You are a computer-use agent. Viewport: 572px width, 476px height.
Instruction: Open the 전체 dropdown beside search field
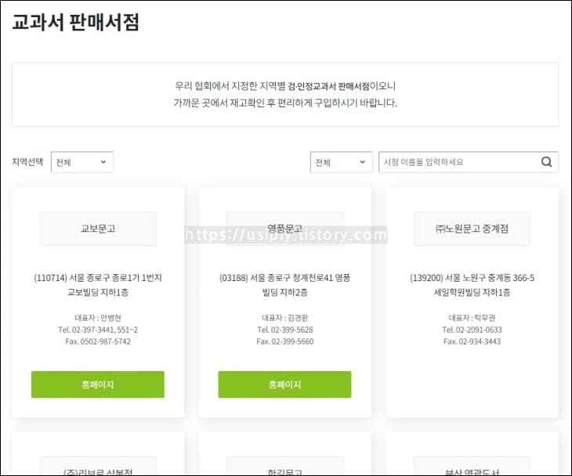(341, 162)
